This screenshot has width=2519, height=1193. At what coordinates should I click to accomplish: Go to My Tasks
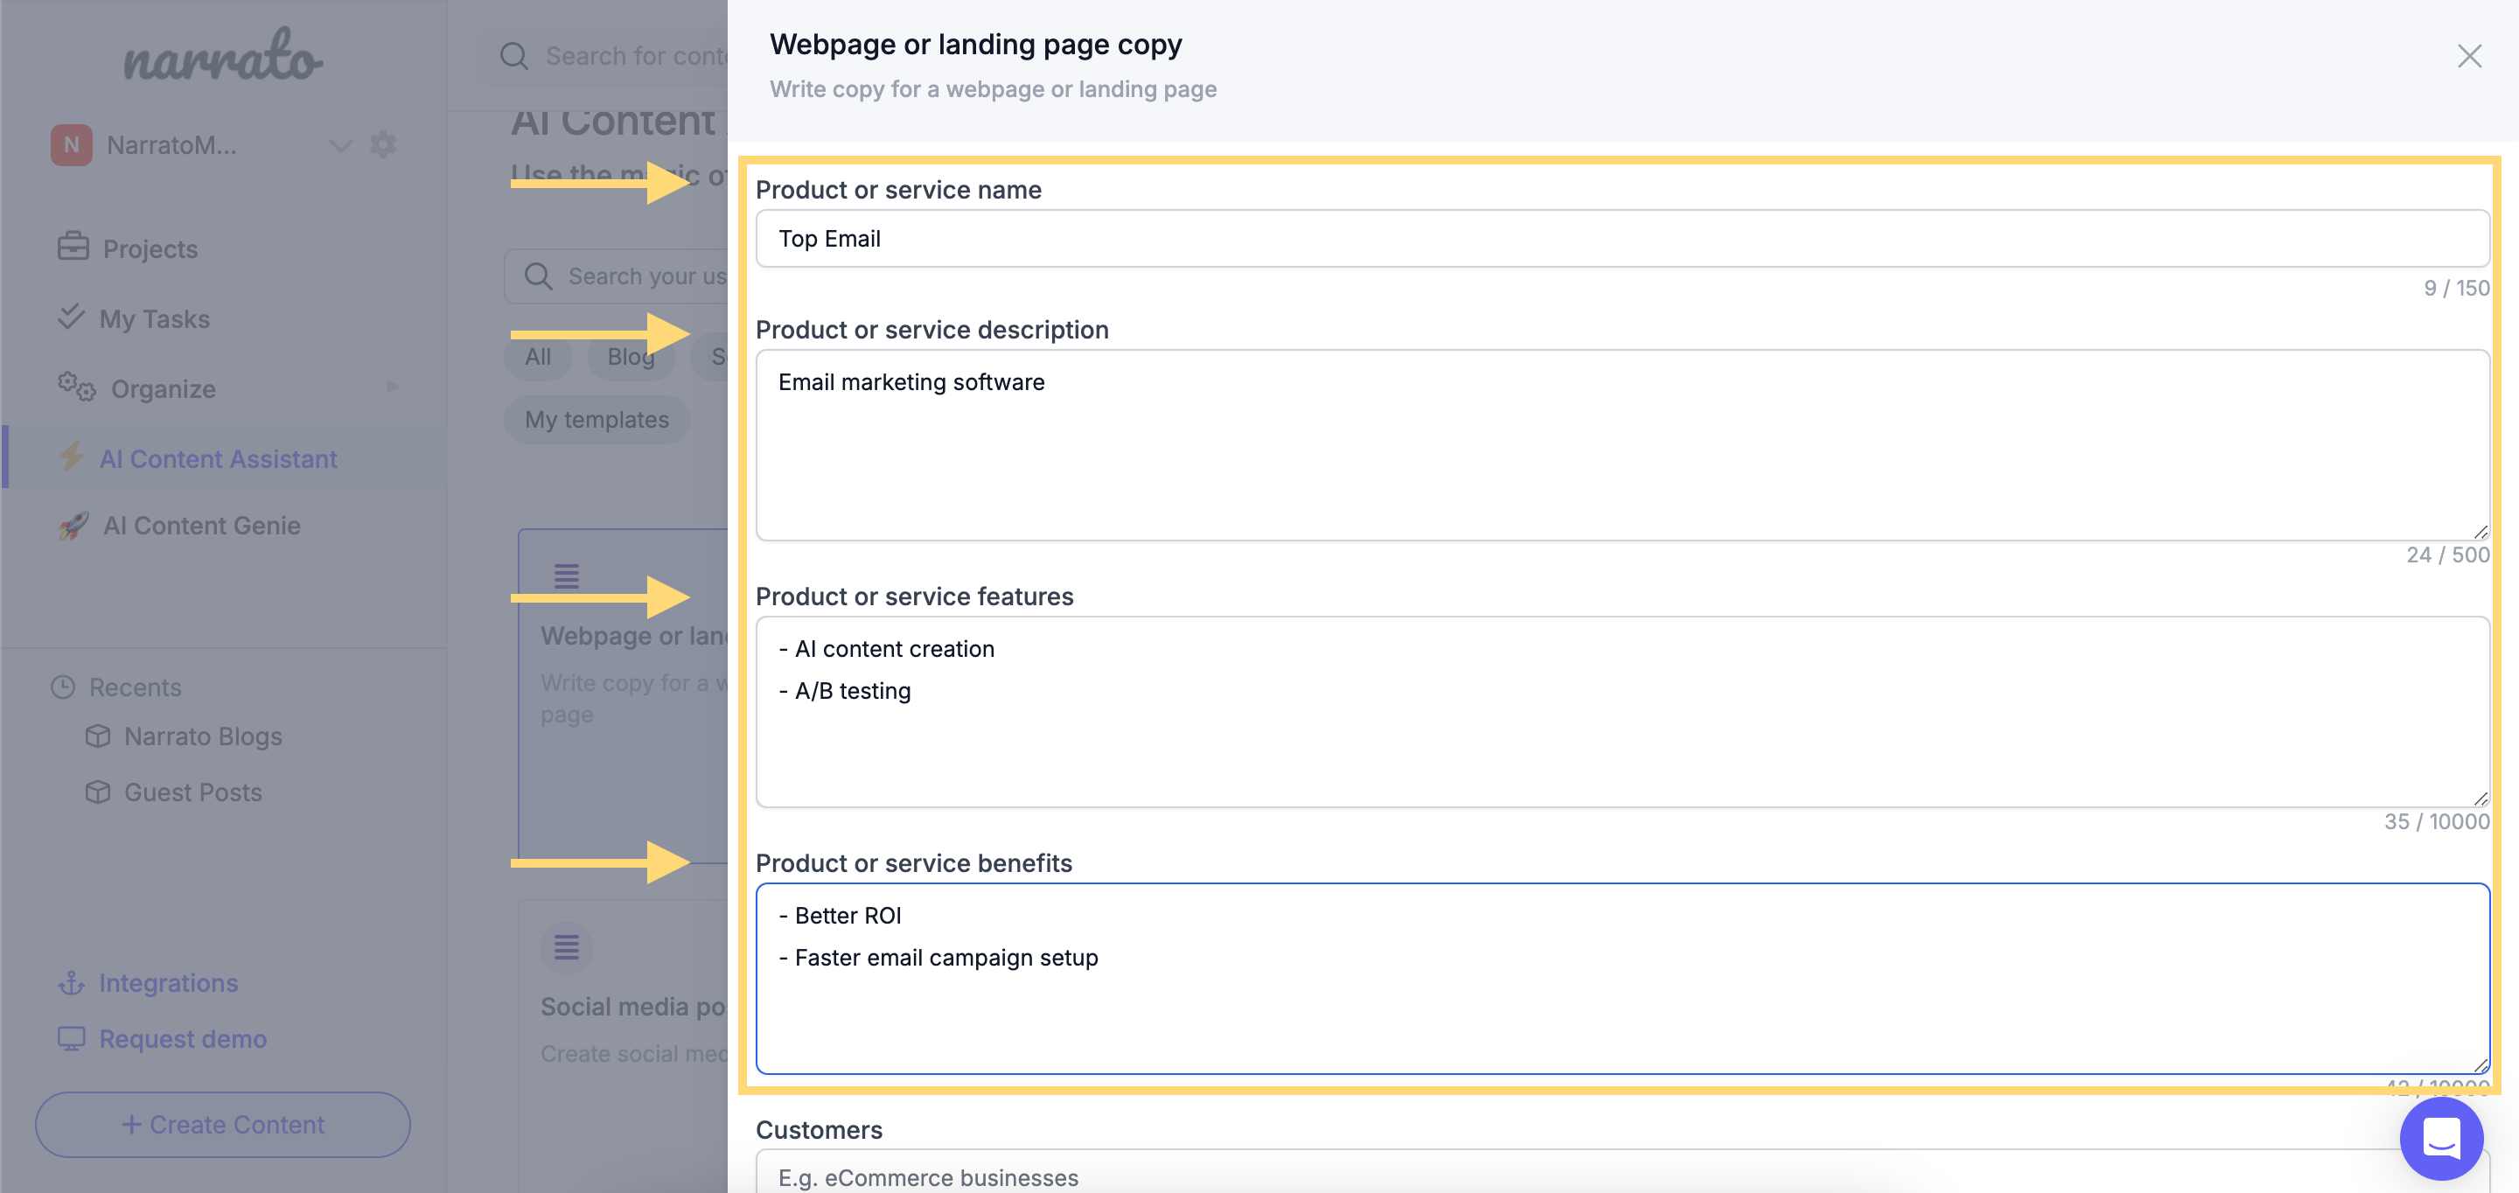coord(154,318)
